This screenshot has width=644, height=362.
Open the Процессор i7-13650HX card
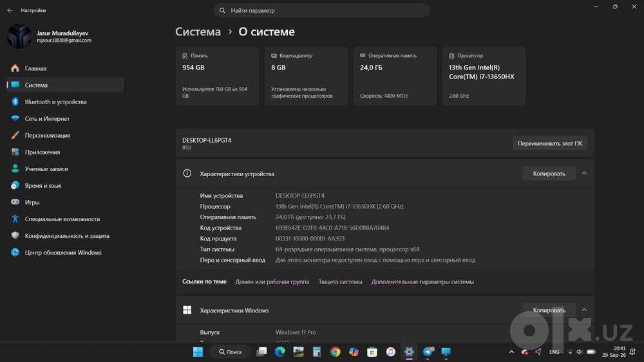484,77
